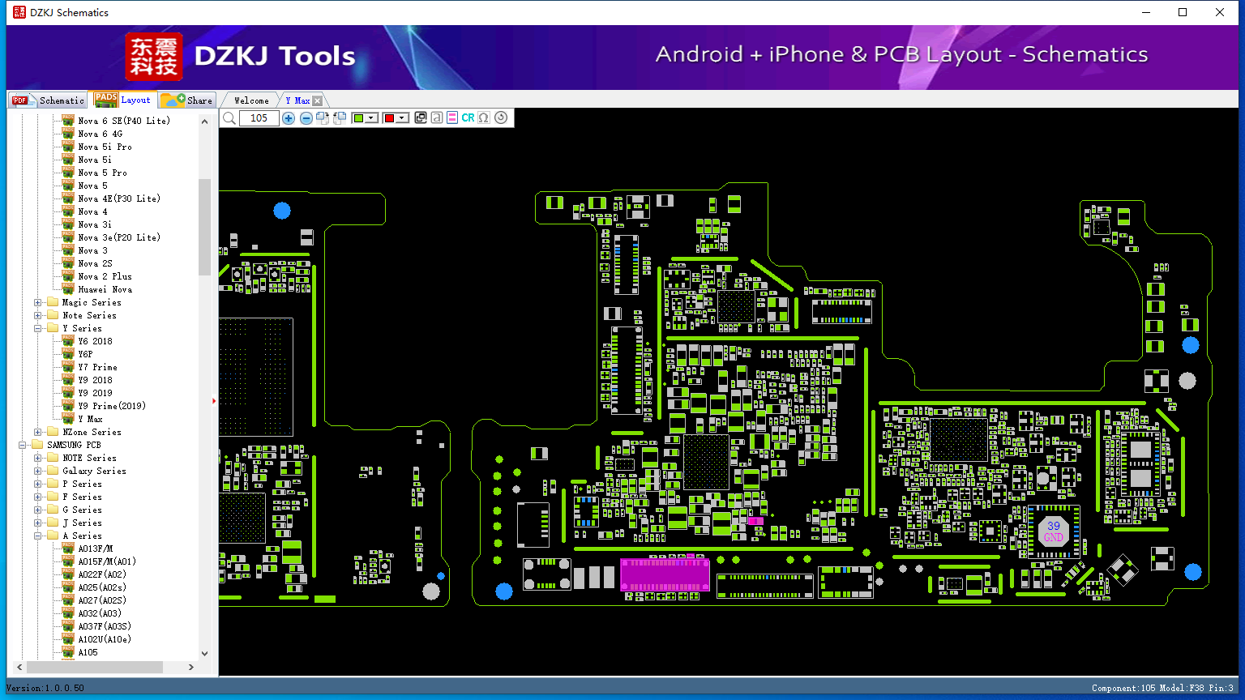Image resolution: width=1245 pixels, height=700 pixels.
Task: Click the rotate-counterclockwise pages icon
Action: pos(340,118)
